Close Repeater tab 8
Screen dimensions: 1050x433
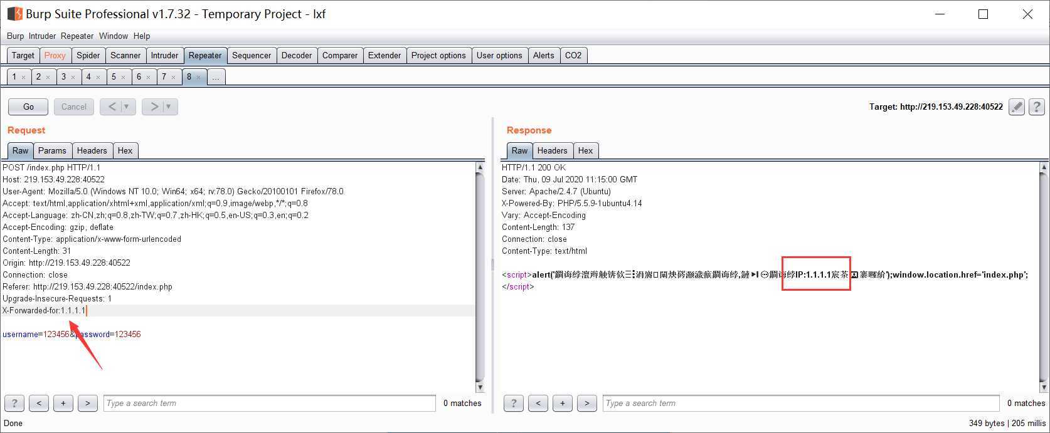coord(198,77)
